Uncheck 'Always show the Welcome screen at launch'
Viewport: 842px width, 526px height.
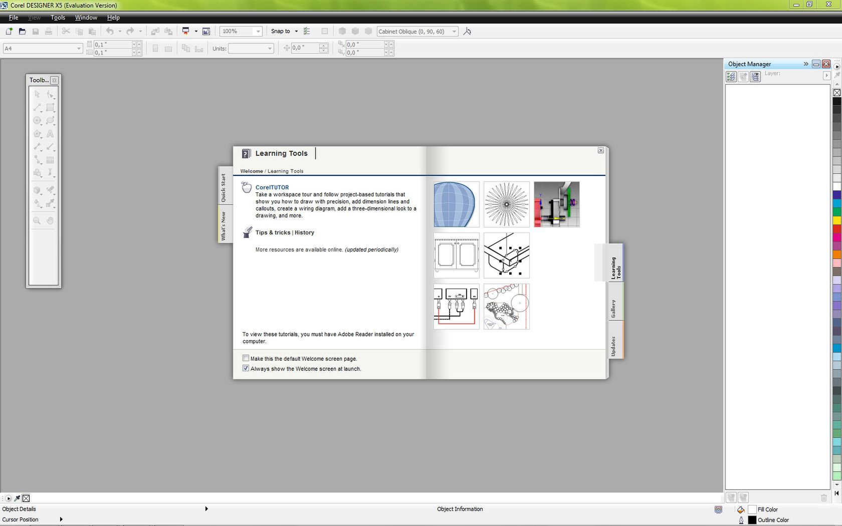246,368
